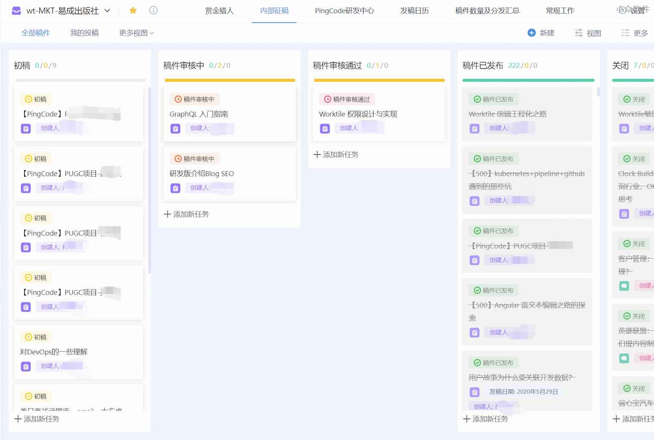This screenshot has height=440, width=654.
Task: Expand the wt-MKT project name dropdown
Action: click(x=107, y=11)
